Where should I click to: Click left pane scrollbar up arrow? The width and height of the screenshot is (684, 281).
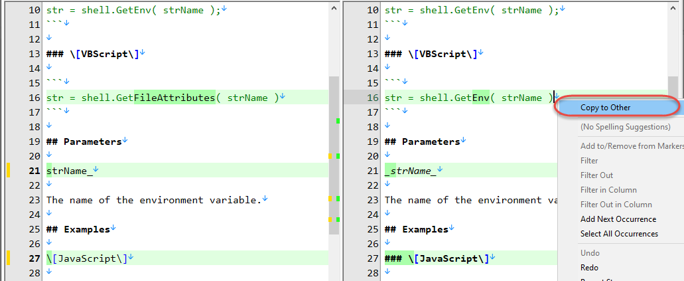click(x=334, y=8)
